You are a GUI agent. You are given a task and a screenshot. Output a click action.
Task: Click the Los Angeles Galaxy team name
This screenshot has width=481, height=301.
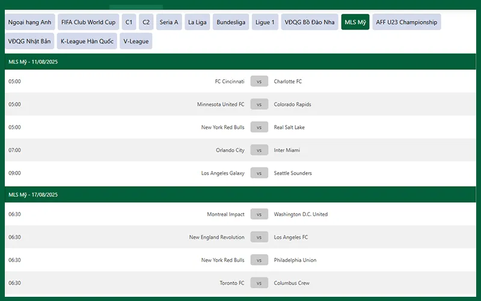223,173
